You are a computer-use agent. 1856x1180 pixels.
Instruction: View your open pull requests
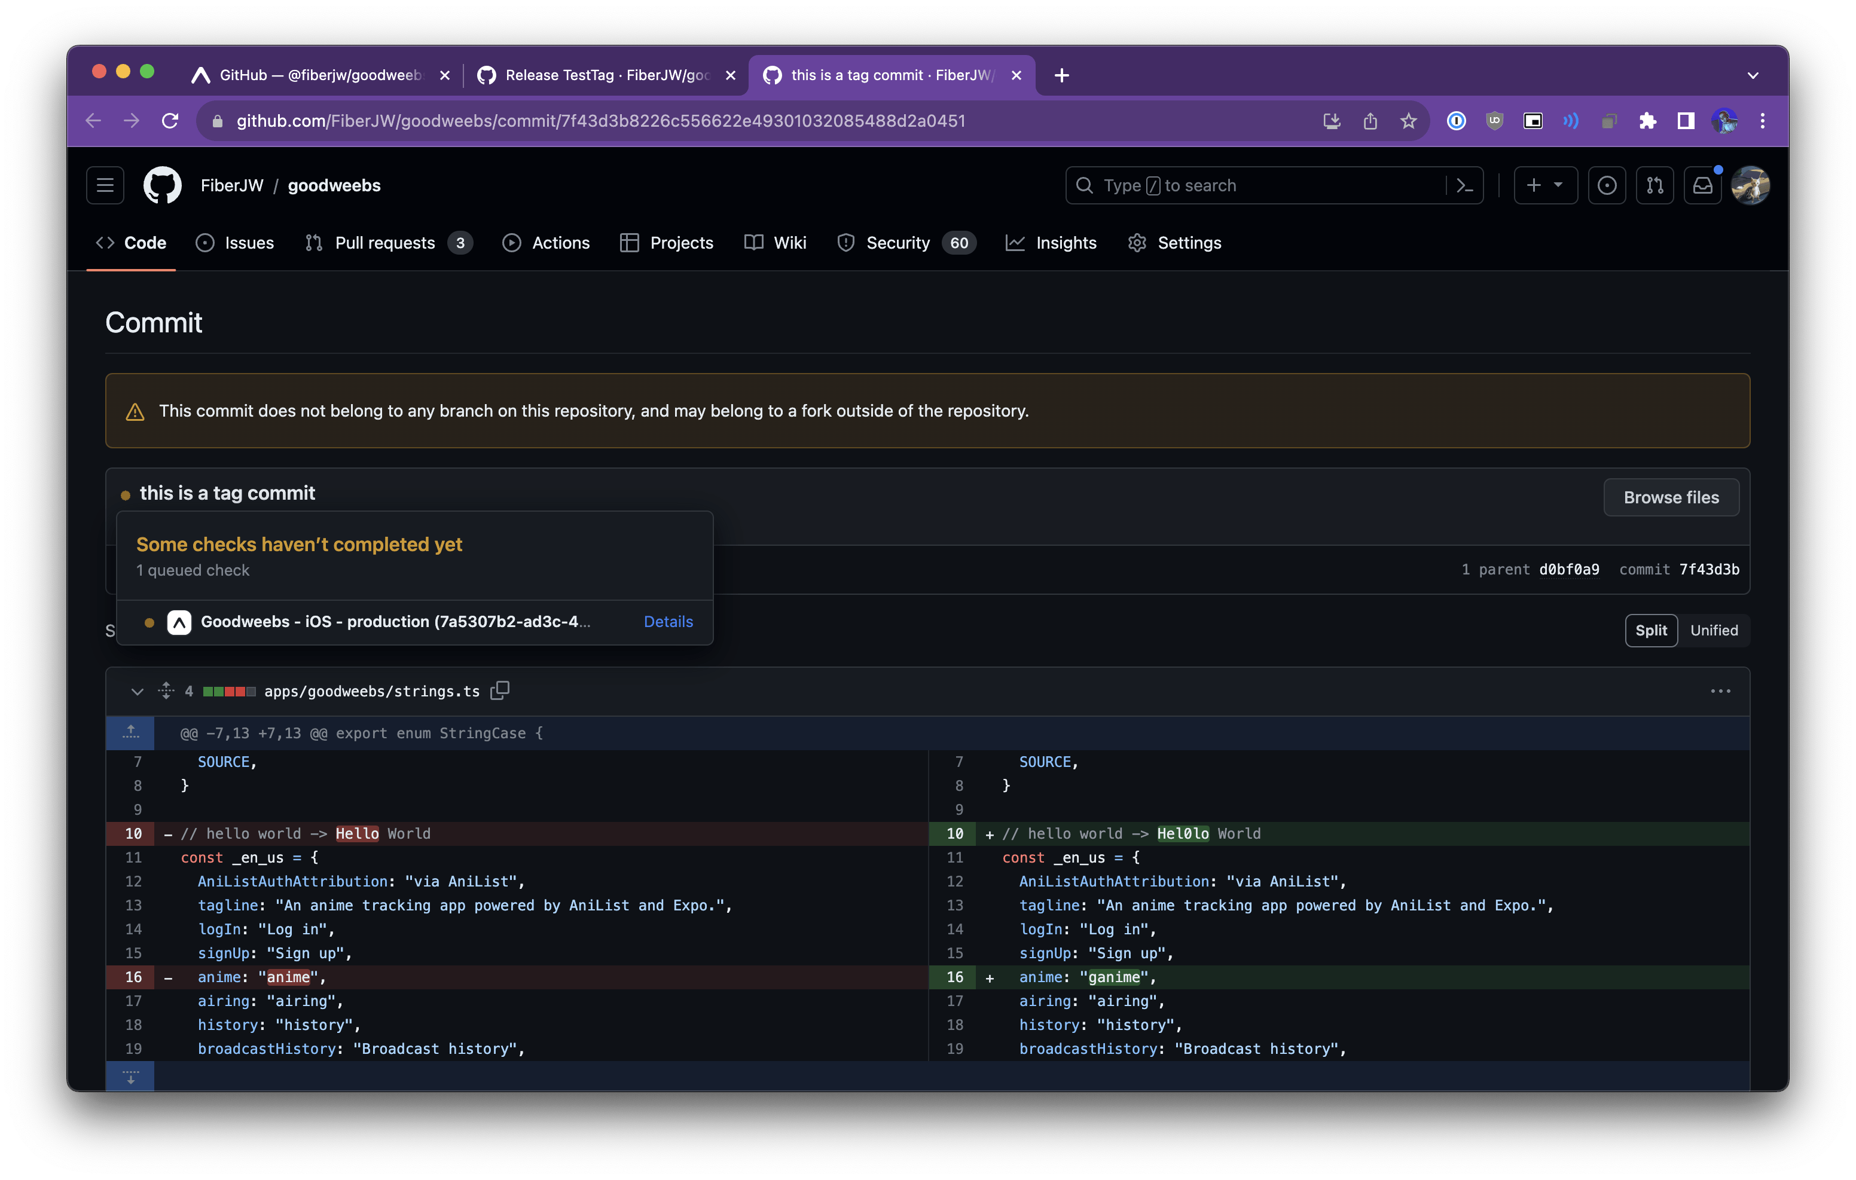[1655, 185]
